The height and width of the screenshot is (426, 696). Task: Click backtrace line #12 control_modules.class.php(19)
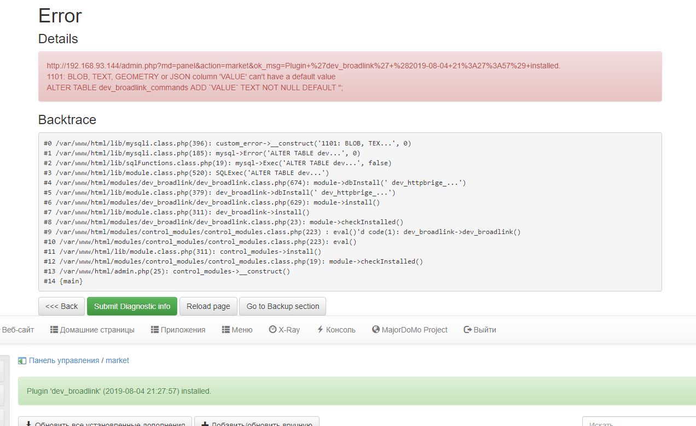pos(234,261)
